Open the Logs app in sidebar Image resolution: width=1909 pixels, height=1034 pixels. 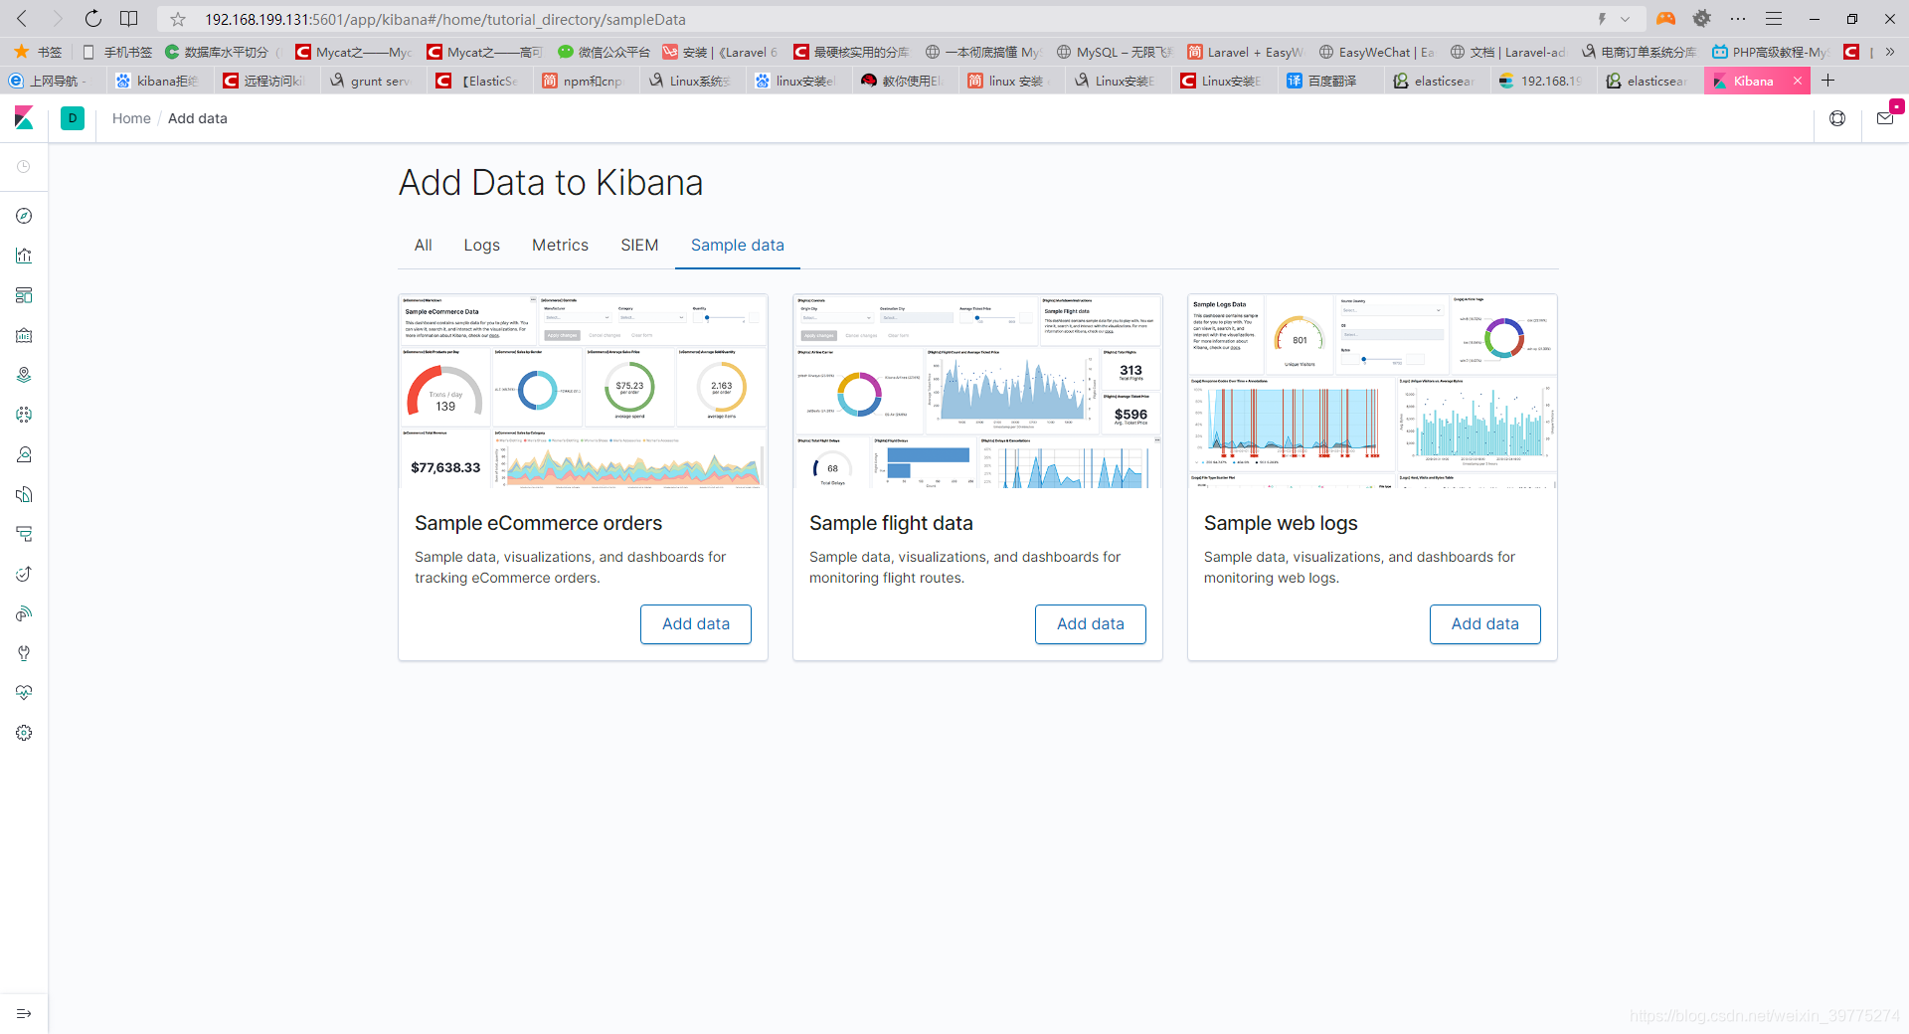(24, 494)
